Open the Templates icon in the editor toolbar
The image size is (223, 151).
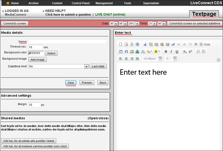132,44
